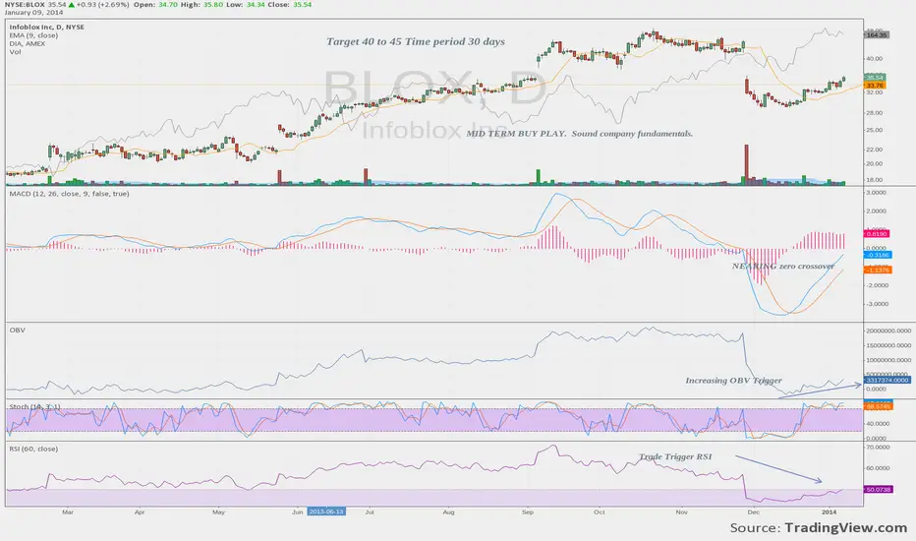
Task: Click the blue 3317374.0000 OBV value tag
Action: [887, 380]
